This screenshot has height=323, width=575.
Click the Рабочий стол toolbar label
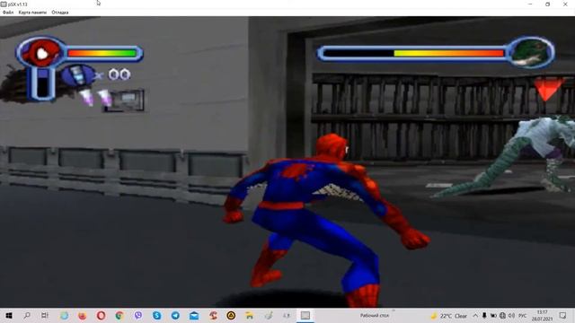(x=375, y=315)
